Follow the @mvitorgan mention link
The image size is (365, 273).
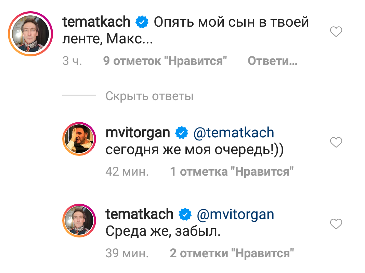235,215
